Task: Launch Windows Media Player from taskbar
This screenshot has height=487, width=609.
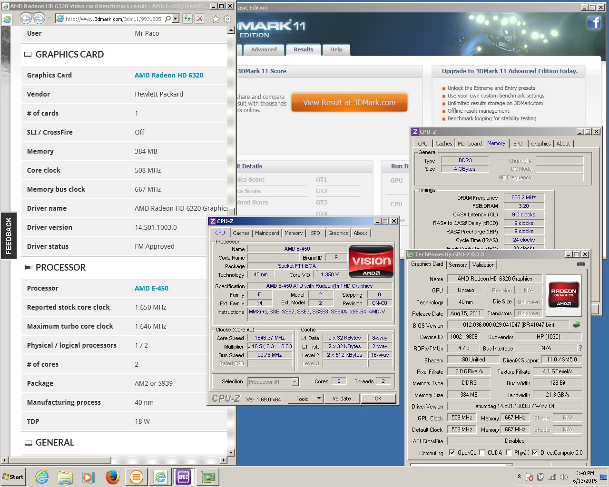Action: pos(88,477)
